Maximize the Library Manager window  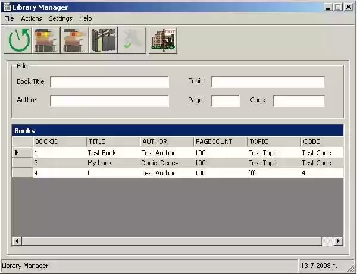(338, 7)
